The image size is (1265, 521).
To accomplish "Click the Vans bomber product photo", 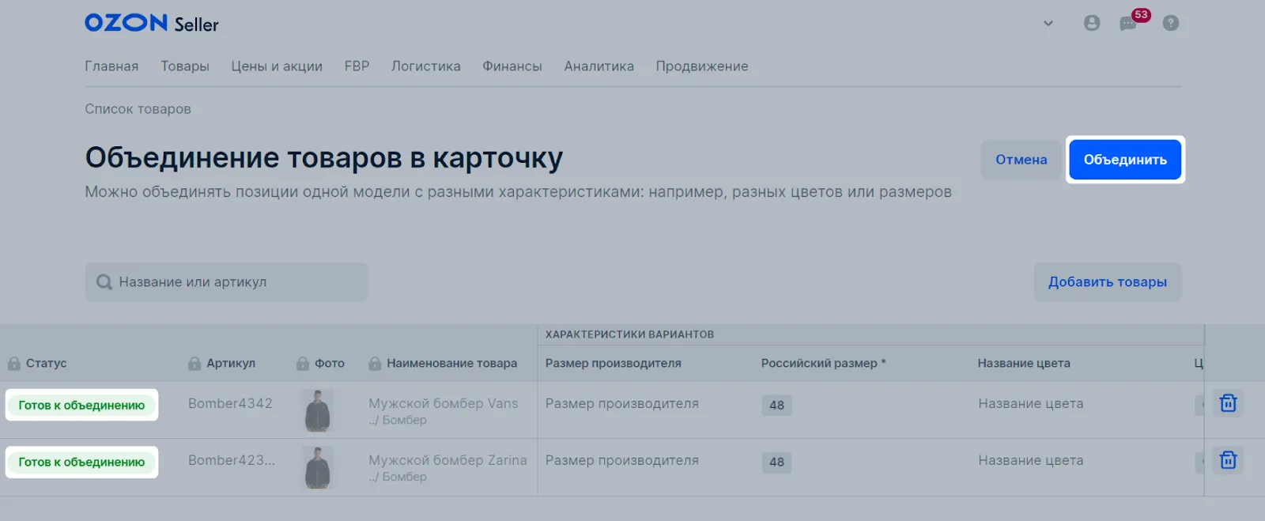I will [318, 410].
